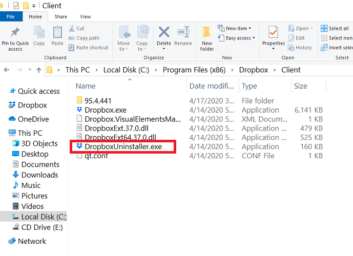Open the recent locations dropdown arrow

tap(30, 70)
